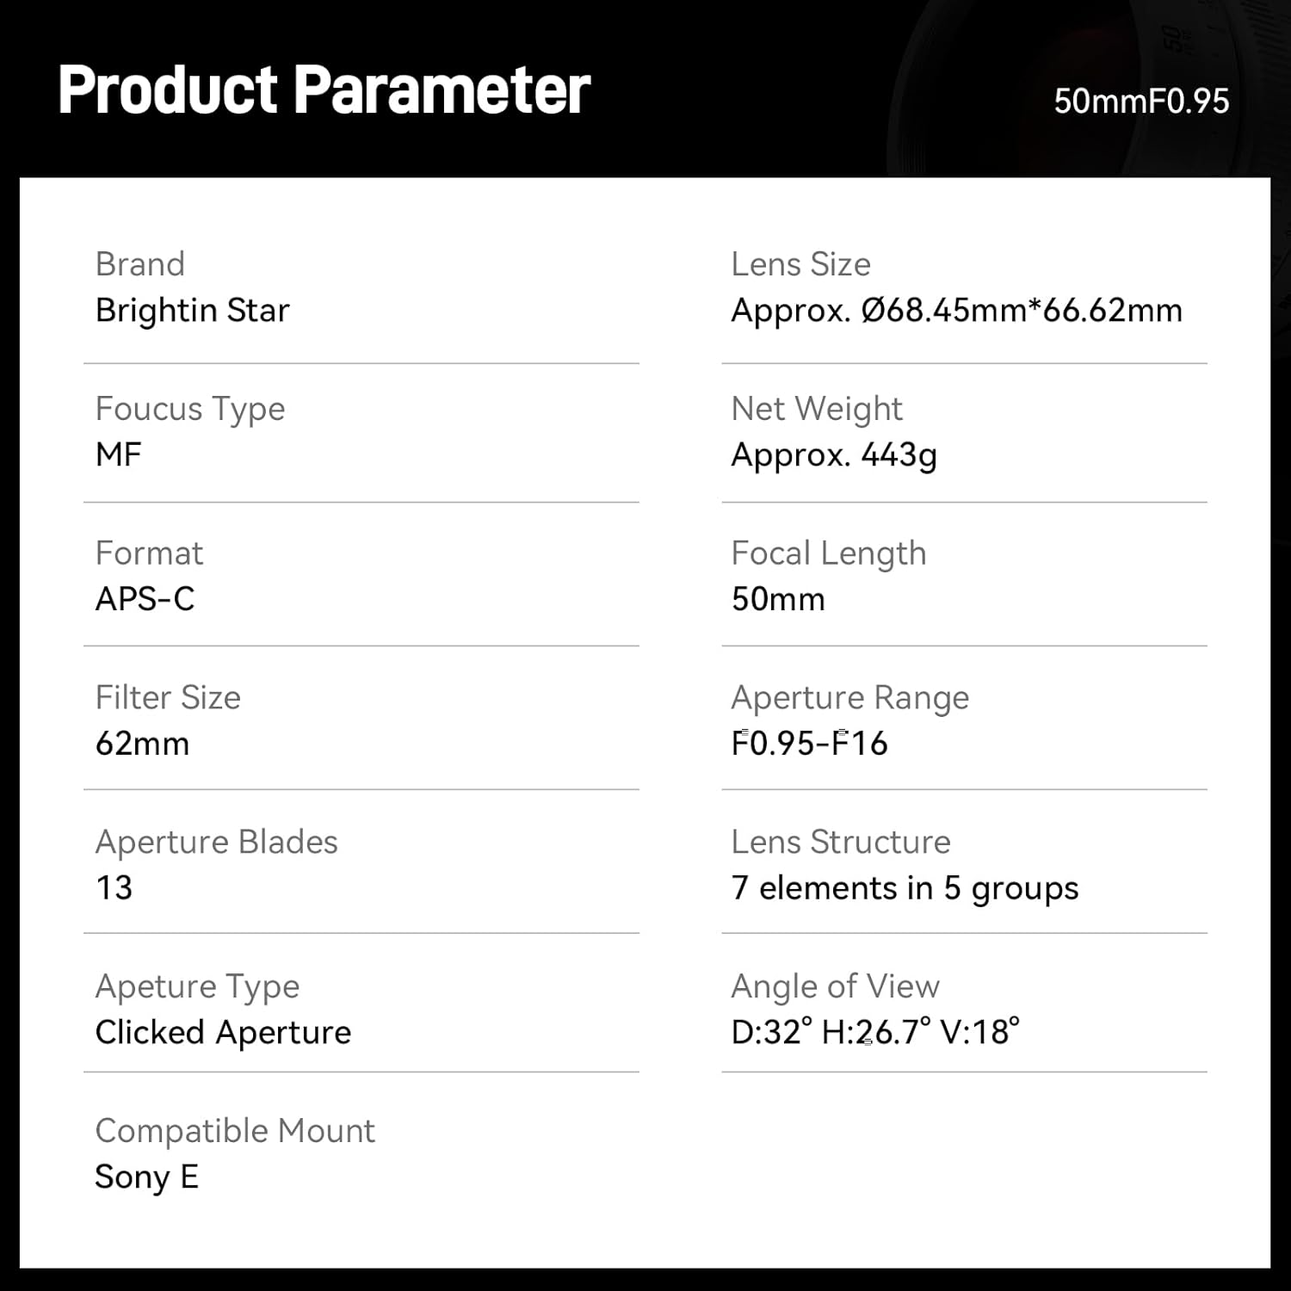Viewport: 1291px width, 1291px height.
Task: Click the "Compatible Mount" label
Action: (x=235, y=1131)
